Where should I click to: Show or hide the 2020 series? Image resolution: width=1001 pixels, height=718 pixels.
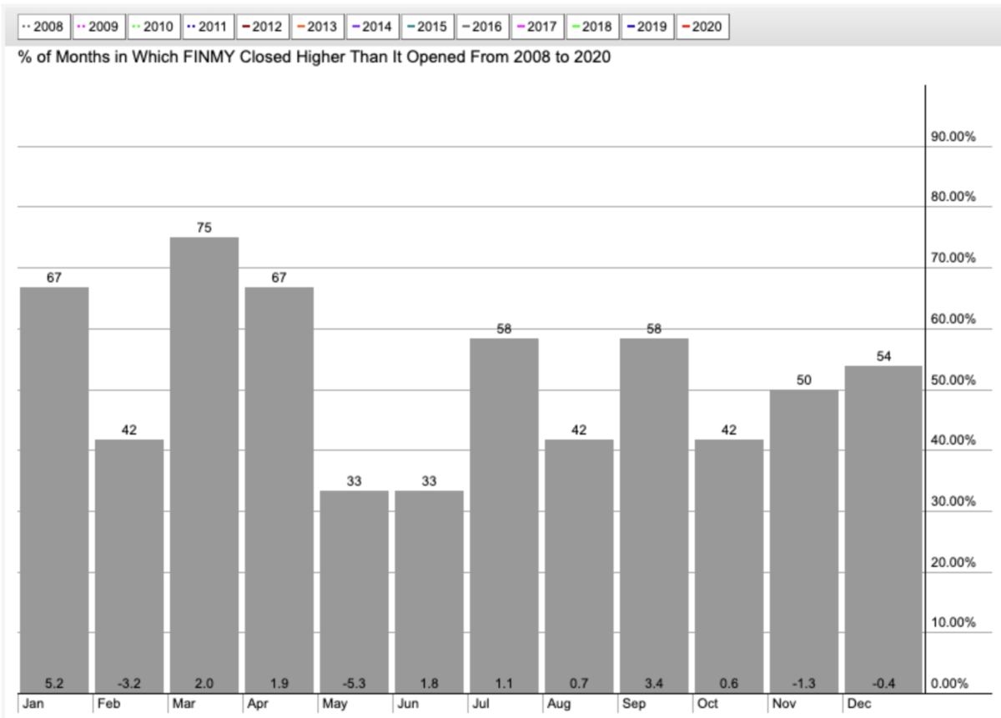[x=702, y=27]
